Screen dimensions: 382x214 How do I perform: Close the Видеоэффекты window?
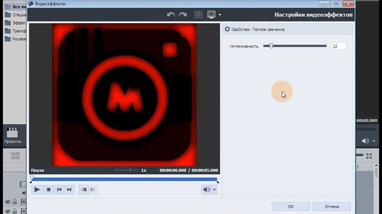tap(349, 4)
